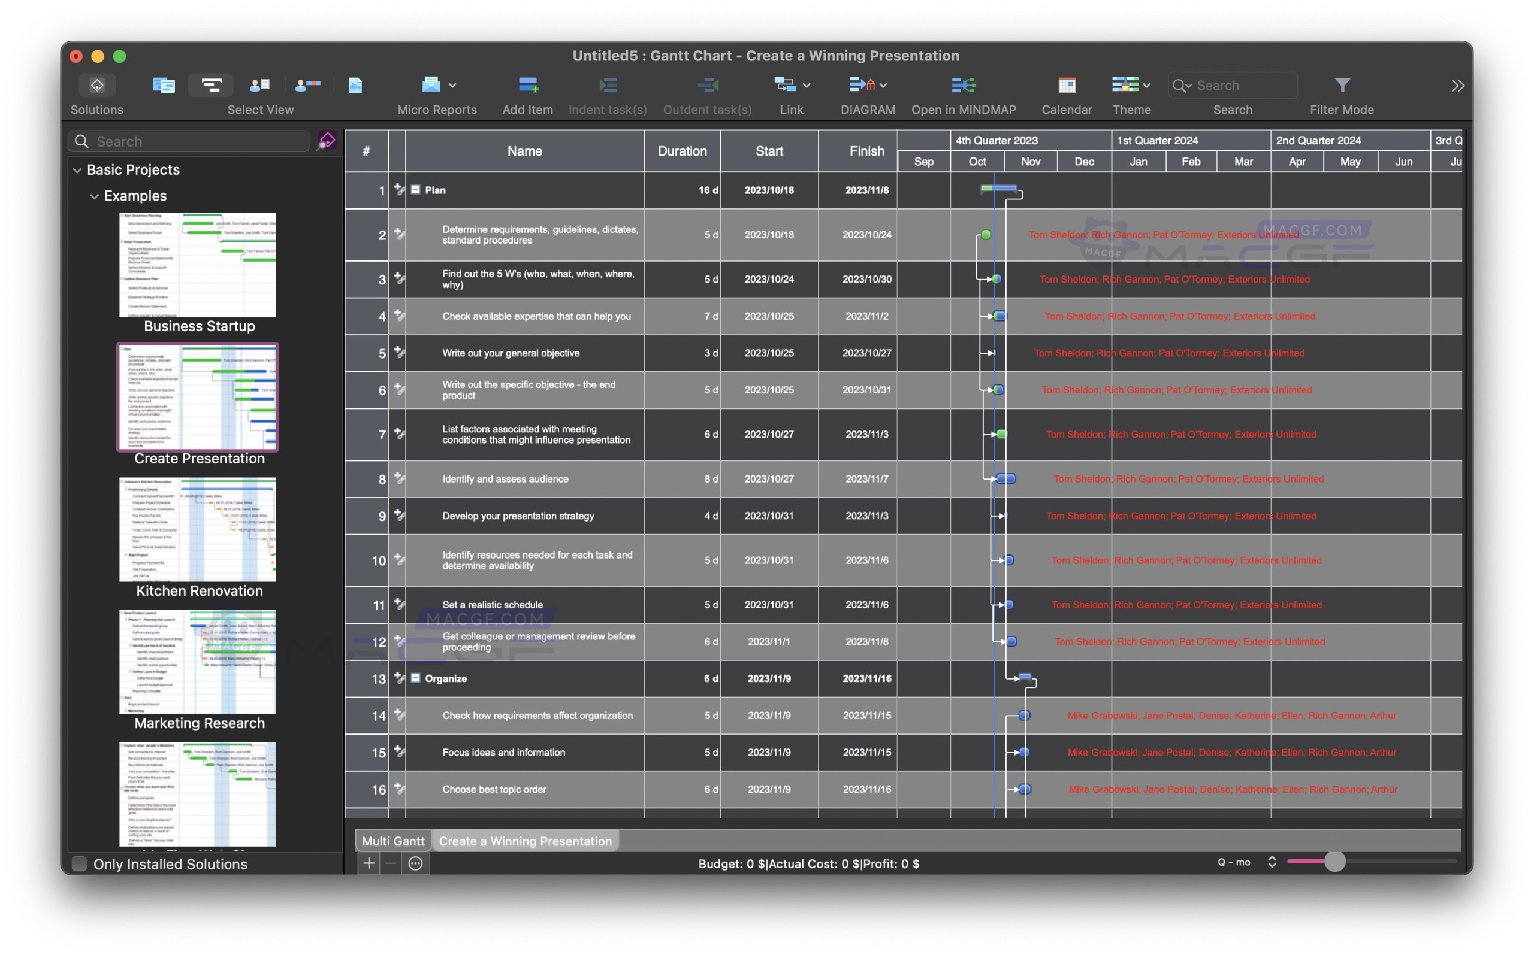Open Micro Reports
The image size is (1534, 955).
coord(431,85)
